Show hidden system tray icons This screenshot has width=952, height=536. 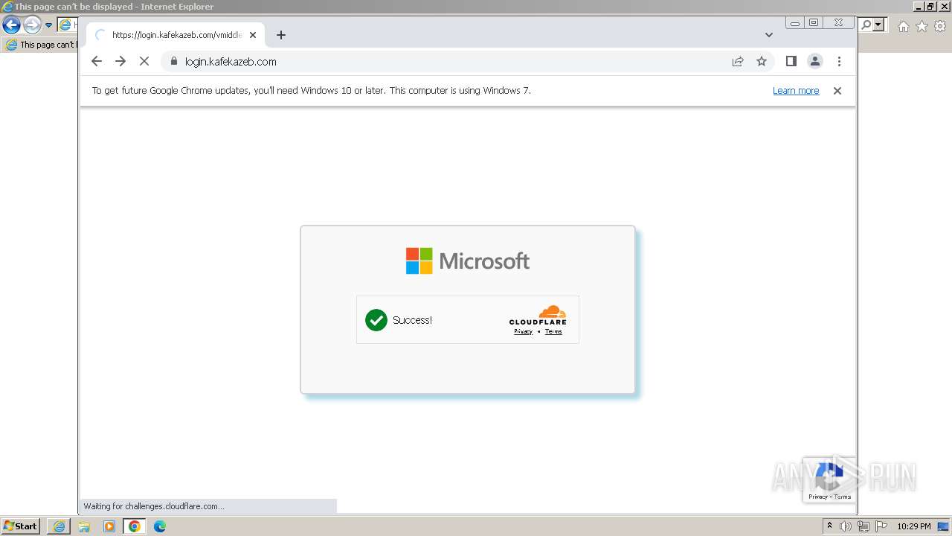tap(829, 526)
